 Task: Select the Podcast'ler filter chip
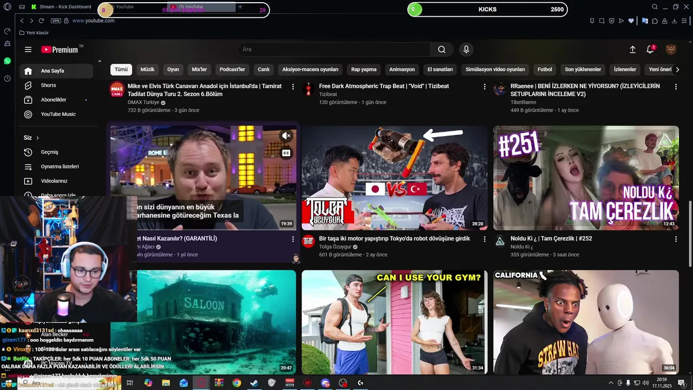(232, 69)
